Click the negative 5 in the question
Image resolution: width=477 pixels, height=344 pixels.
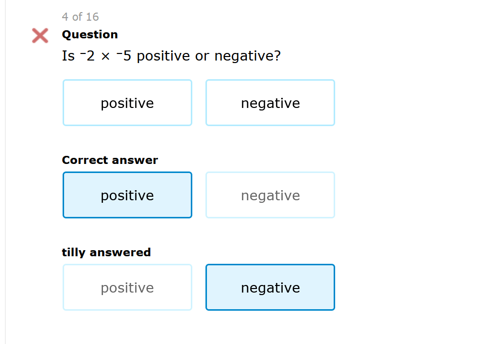pyautogui.click(x=124, y=56)
